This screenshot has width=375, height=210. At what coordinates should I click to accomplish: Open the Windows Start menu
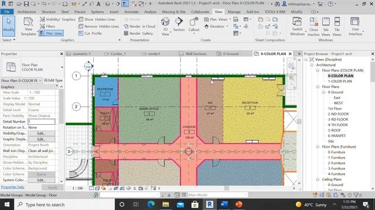click(6, 205)
